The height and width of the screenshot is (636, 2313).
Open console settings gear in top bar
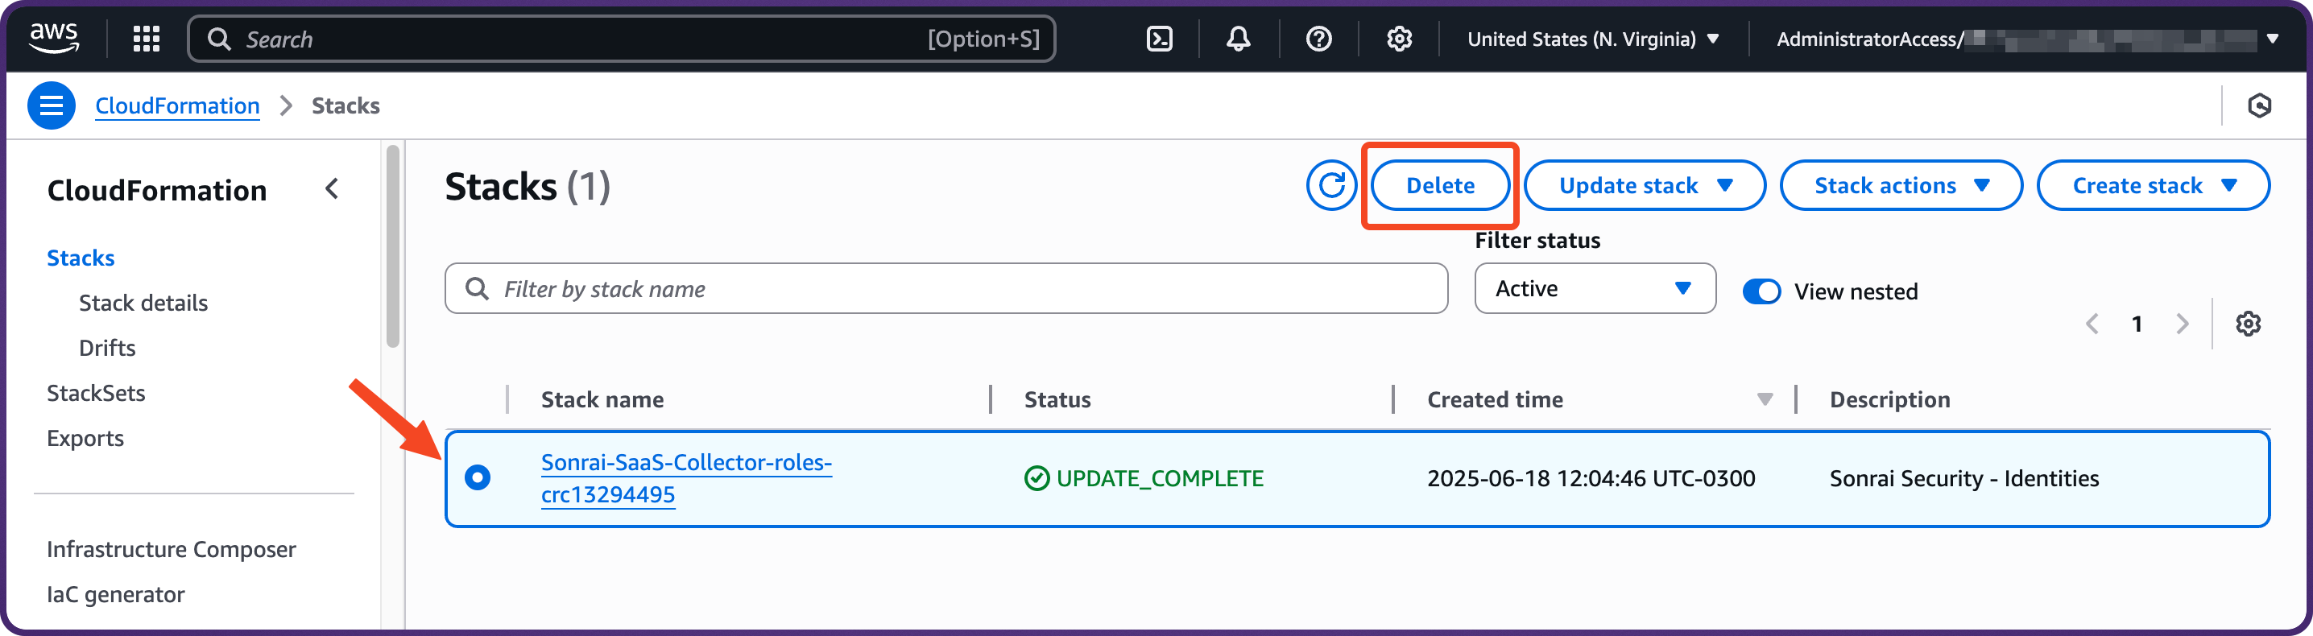point(1399,39)
